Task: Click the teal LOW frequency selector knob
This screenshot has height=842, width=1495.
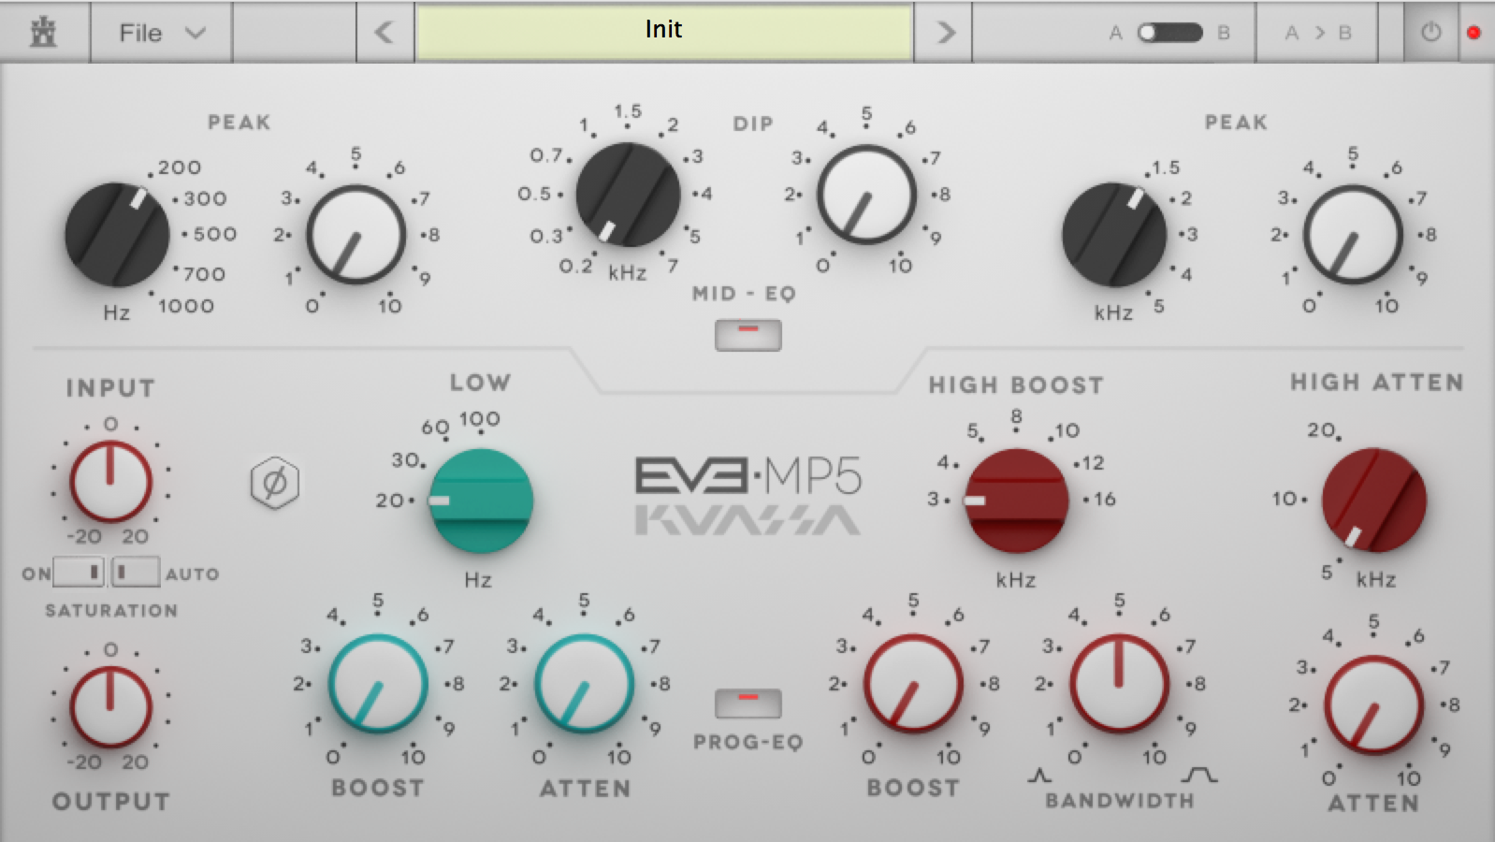Action: pos(481,501)
